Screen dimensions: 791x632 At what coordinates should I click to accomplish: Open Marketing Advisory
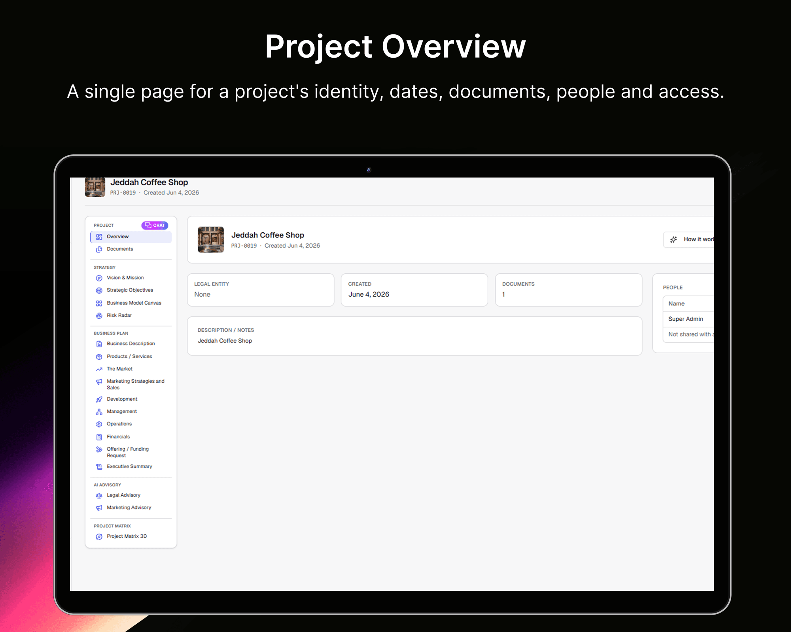point(131,508)
